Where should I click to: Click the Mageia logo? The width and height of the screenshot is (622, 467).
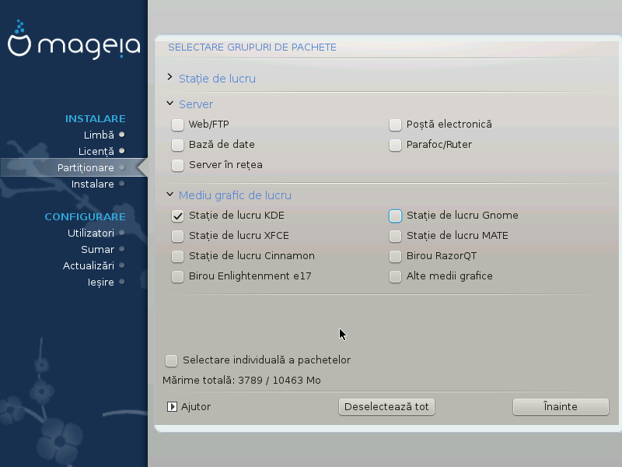pyautogui.click(x=74, y=40)
